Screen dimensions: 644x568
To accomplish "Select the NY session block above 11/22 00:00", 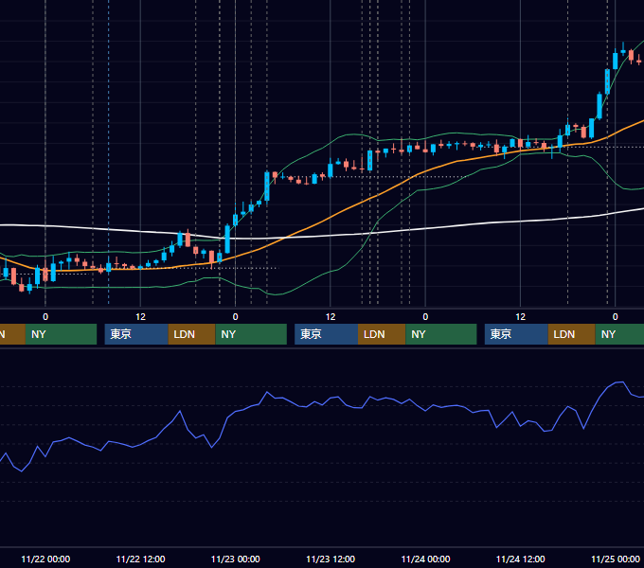I will point(61,334).
